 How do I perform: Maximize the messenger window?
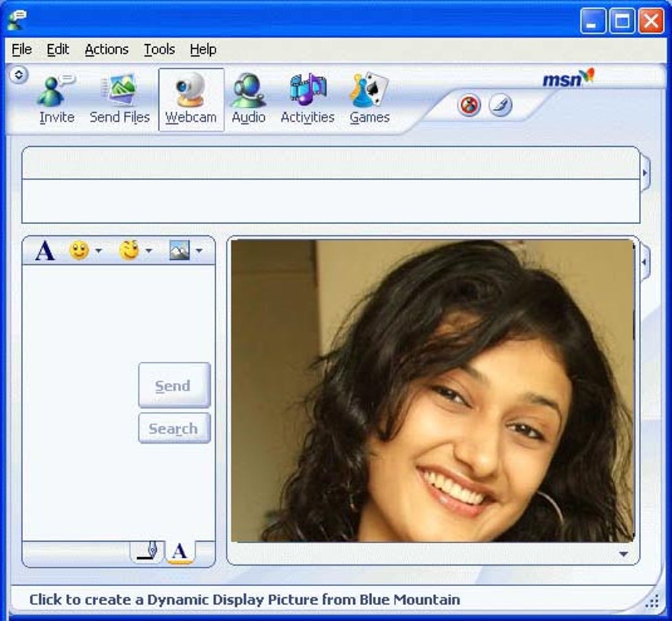tap(622, 21)
